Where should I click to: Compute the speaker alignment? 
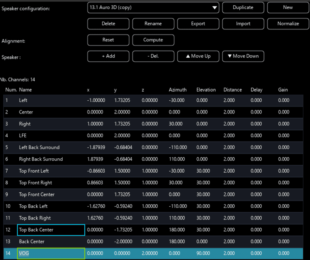(x=153, y=40)
